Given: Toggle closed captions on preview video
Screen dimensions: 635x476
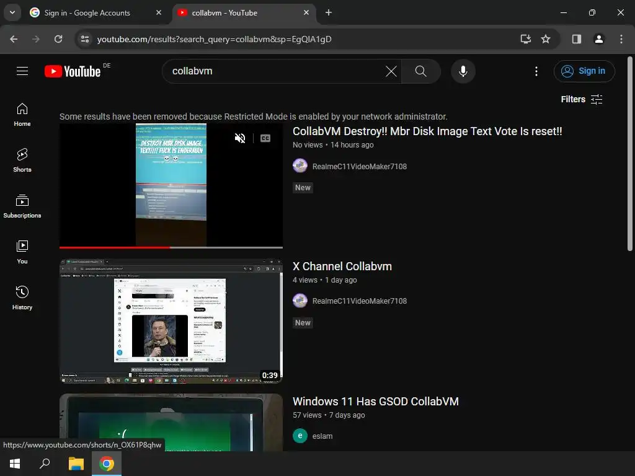Looking at the screenshot, I should click(265, 138).
